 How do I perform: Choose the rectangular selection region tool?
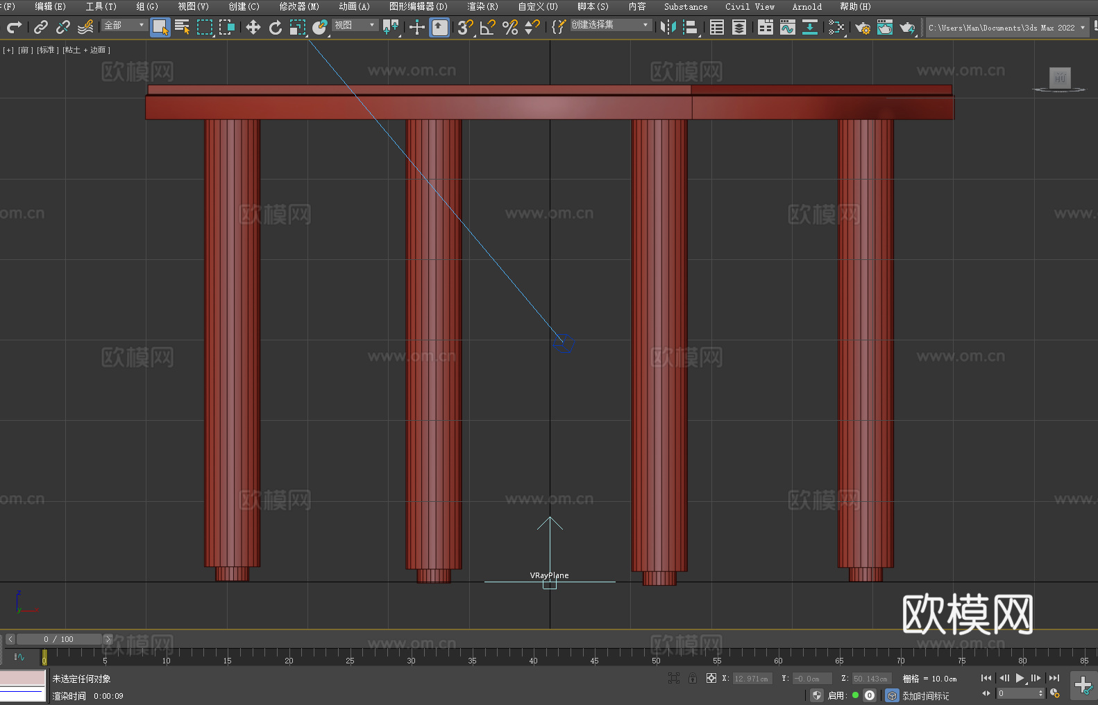pos(205,27)
